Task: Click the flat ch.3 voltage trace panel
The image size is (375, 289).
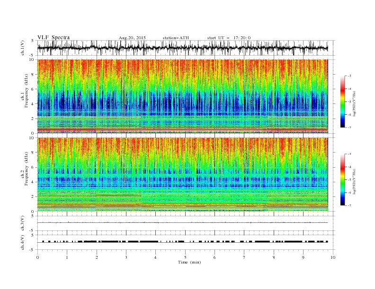Action: [x=186, y=223]
